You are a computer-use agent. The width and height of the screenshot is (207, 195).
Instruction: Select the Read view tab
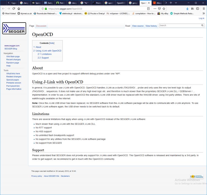(128, 26)
